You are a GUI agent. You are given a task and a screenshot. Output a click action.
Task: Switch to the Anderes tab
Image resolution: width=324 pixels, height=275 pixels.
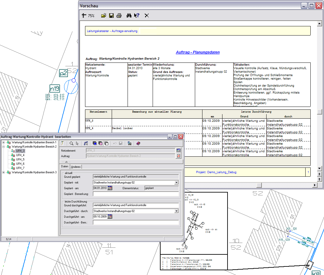click(x=76, y=167)
